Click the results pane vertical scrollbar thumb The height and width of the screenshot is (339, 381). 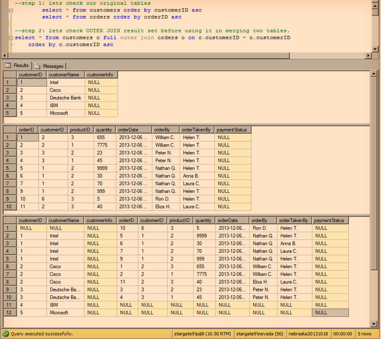(374, 173)
